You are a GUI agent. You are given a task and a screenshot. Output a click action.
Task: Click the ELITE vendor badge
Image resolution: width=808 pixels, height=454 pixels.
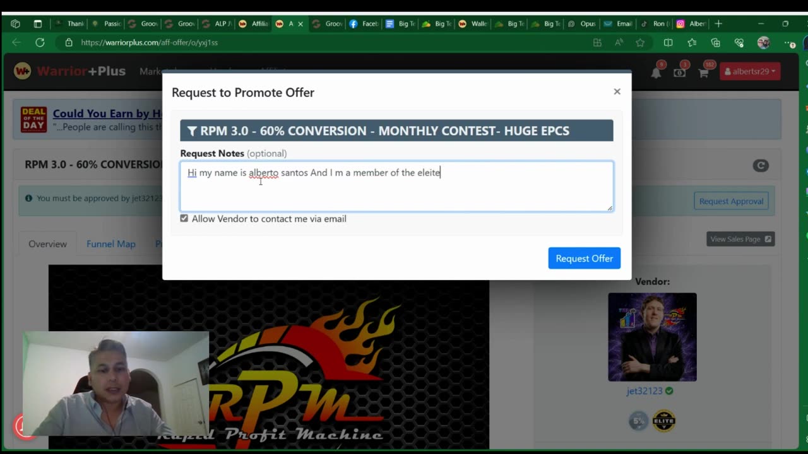664,421
